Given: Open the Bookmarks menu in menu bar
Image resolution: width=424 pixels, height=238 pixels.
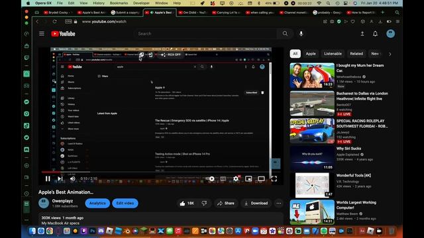Looking at the screenshot, I should pyautogui.click(x=119, y=3).
